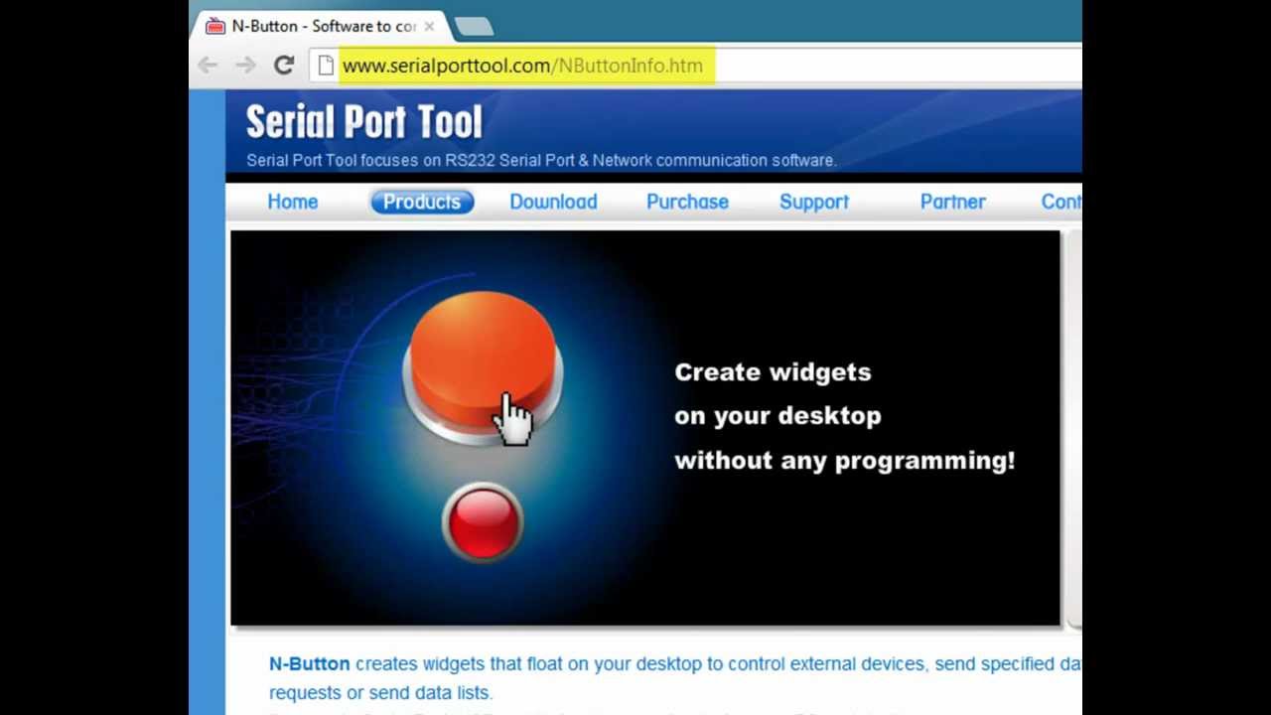Click the N-Button link in description
This screenshot has height=715, width=1271.
pos(309,663)
